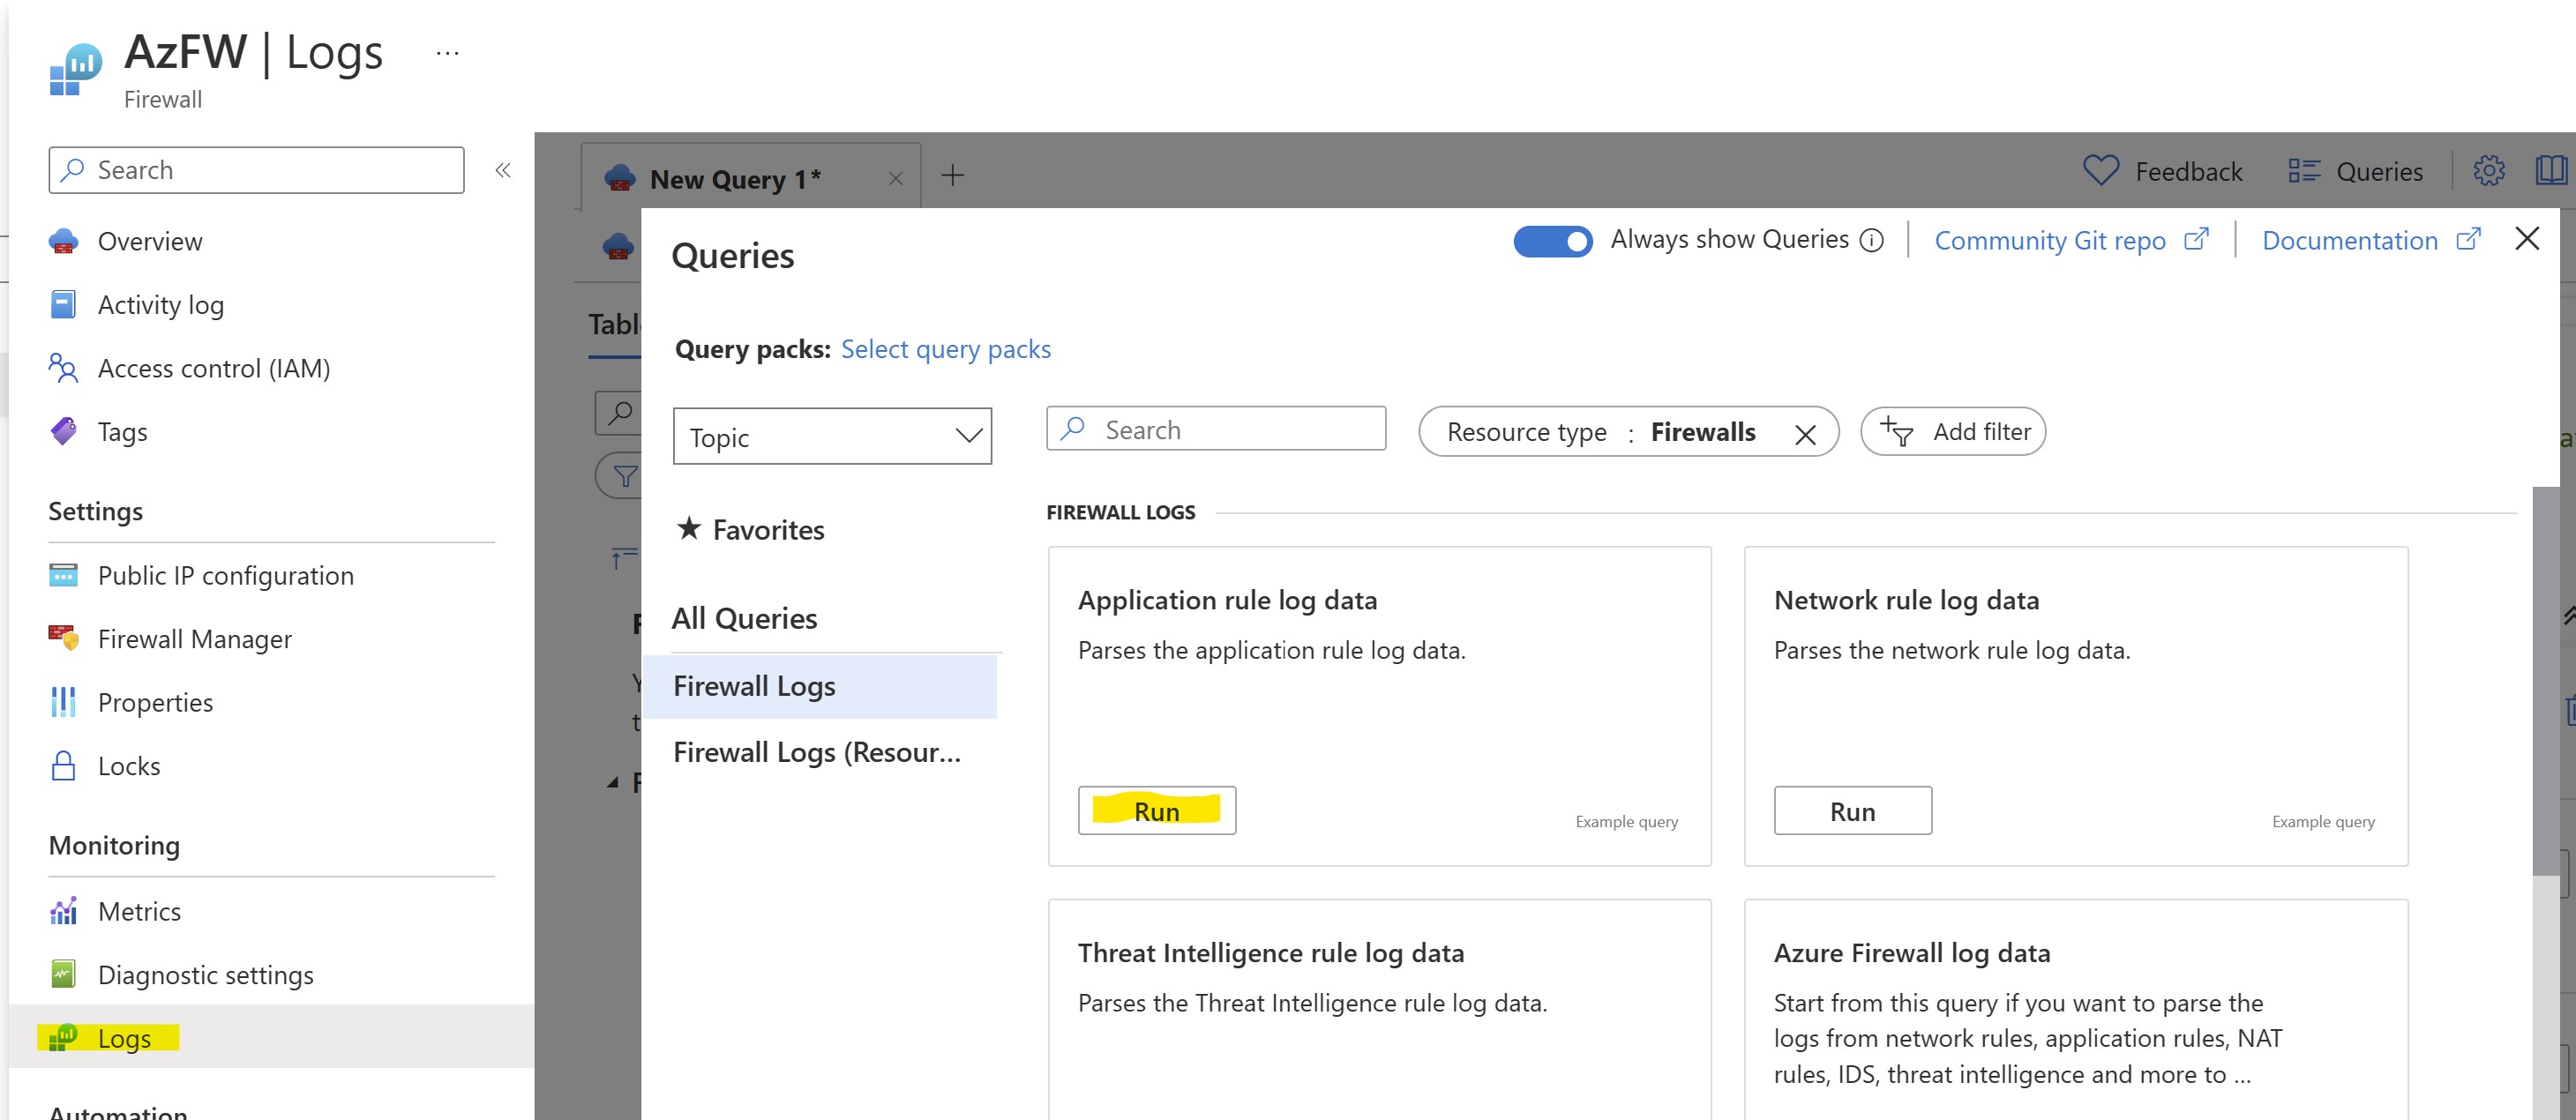
Task: Expand the Topic dropdown
Action: pos(832,436)
